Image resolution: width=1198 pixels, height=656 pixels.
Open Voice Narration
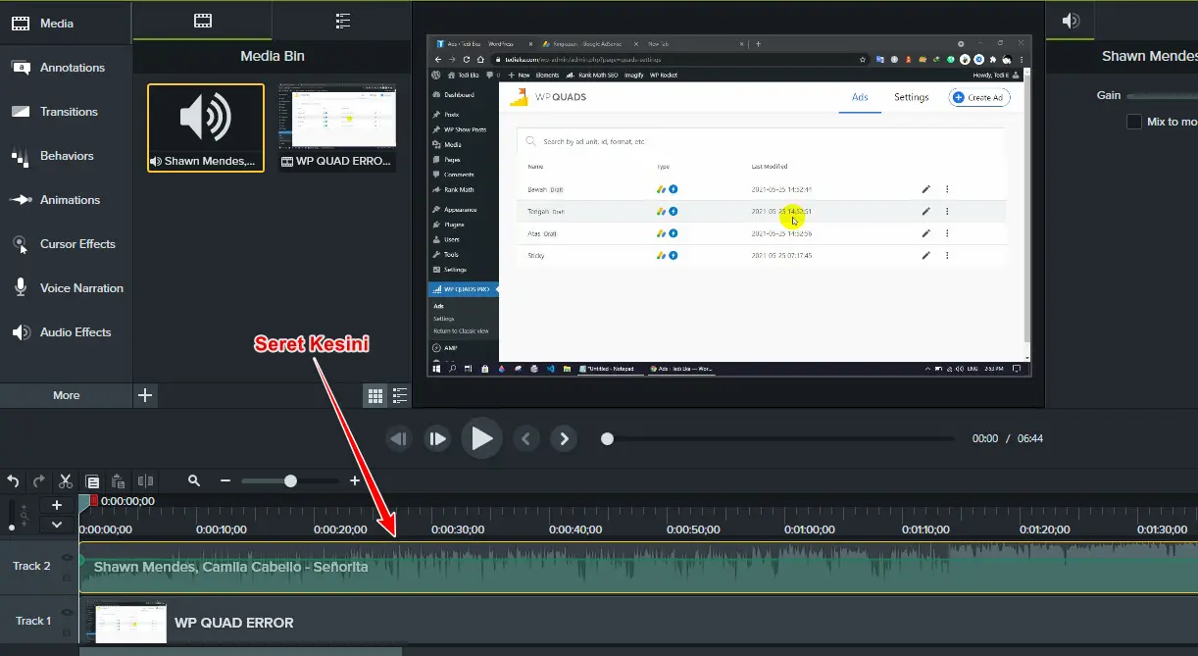pos(66,288)
